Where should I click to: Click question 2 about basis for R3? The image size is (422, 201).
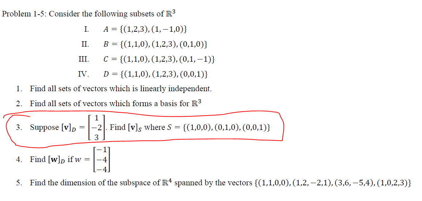pos(109,104)
